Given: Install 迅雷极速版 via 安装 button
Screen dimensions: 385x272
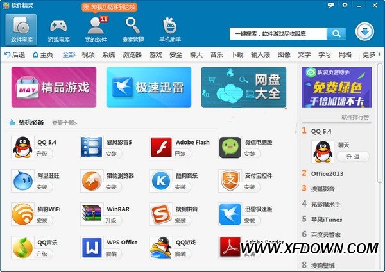Looking at the screenshot, I should pos(250,220).
